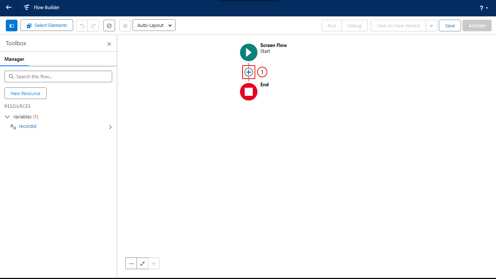This screenshot has width=496, height=279.
Task: Open recordid details chevron
Action: click(110, 127)
